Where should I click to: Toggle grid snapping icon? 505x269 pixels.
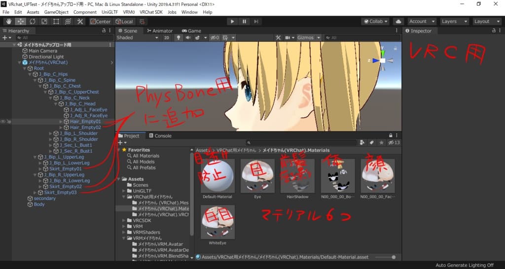142,22
